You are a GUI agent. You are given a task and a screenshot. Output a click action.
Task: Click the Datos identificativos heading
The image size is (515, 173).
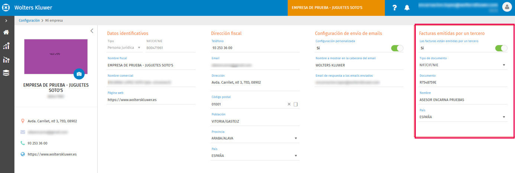[x=127, y=33]
